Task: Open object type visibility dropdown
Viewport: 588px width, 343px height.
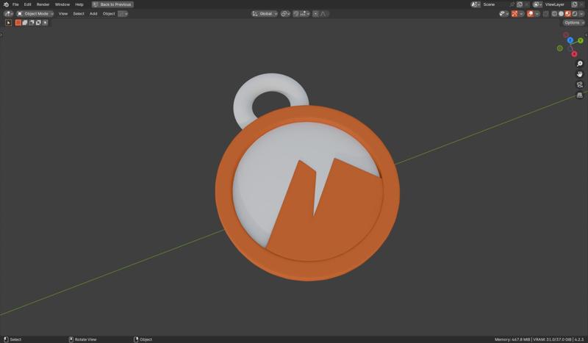Action: pyautogui.click(x=504, y=13)
